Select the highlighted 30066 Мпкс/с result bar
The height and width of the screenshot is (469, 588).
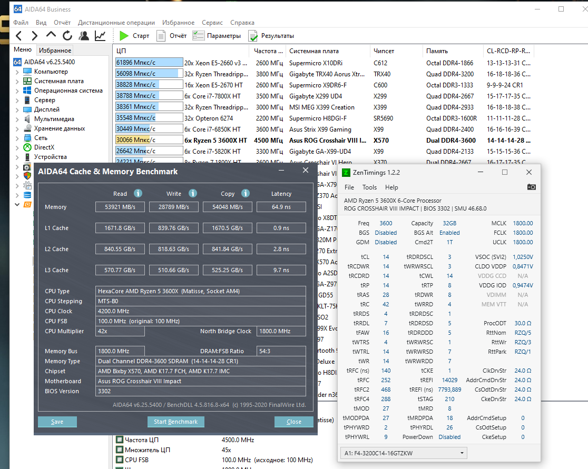(x=149, y=140)
